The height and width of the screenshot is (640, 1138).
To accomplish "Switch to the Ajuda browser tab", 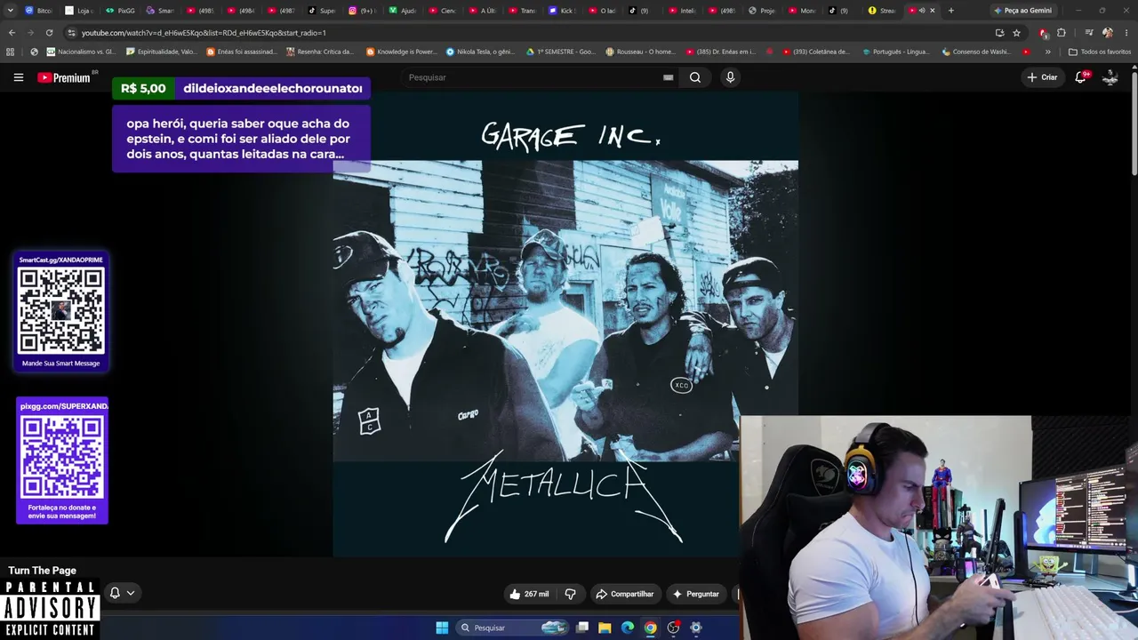I will point(404,11).
